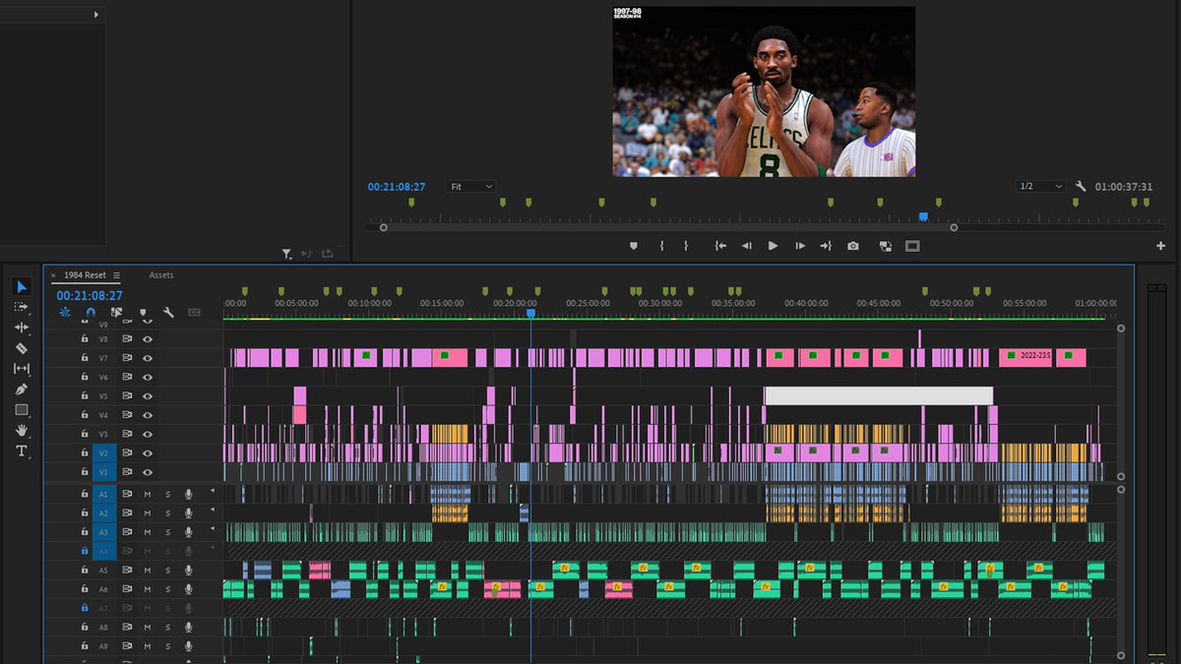Click Mark Out in Program monitor

(x=686, y=246)
